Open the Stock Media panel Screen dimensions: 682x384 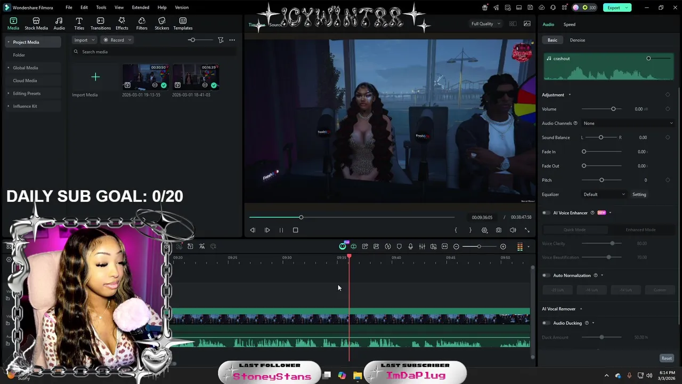tap(36, 23)
